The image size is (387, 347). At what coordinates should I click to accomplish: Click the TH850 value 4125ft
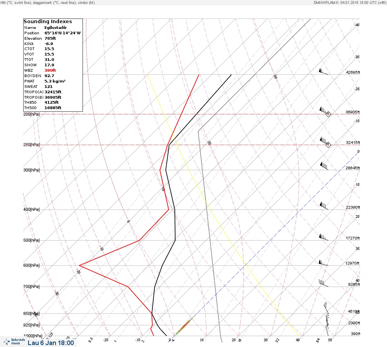pyautogui.click(x=51, y=103)
